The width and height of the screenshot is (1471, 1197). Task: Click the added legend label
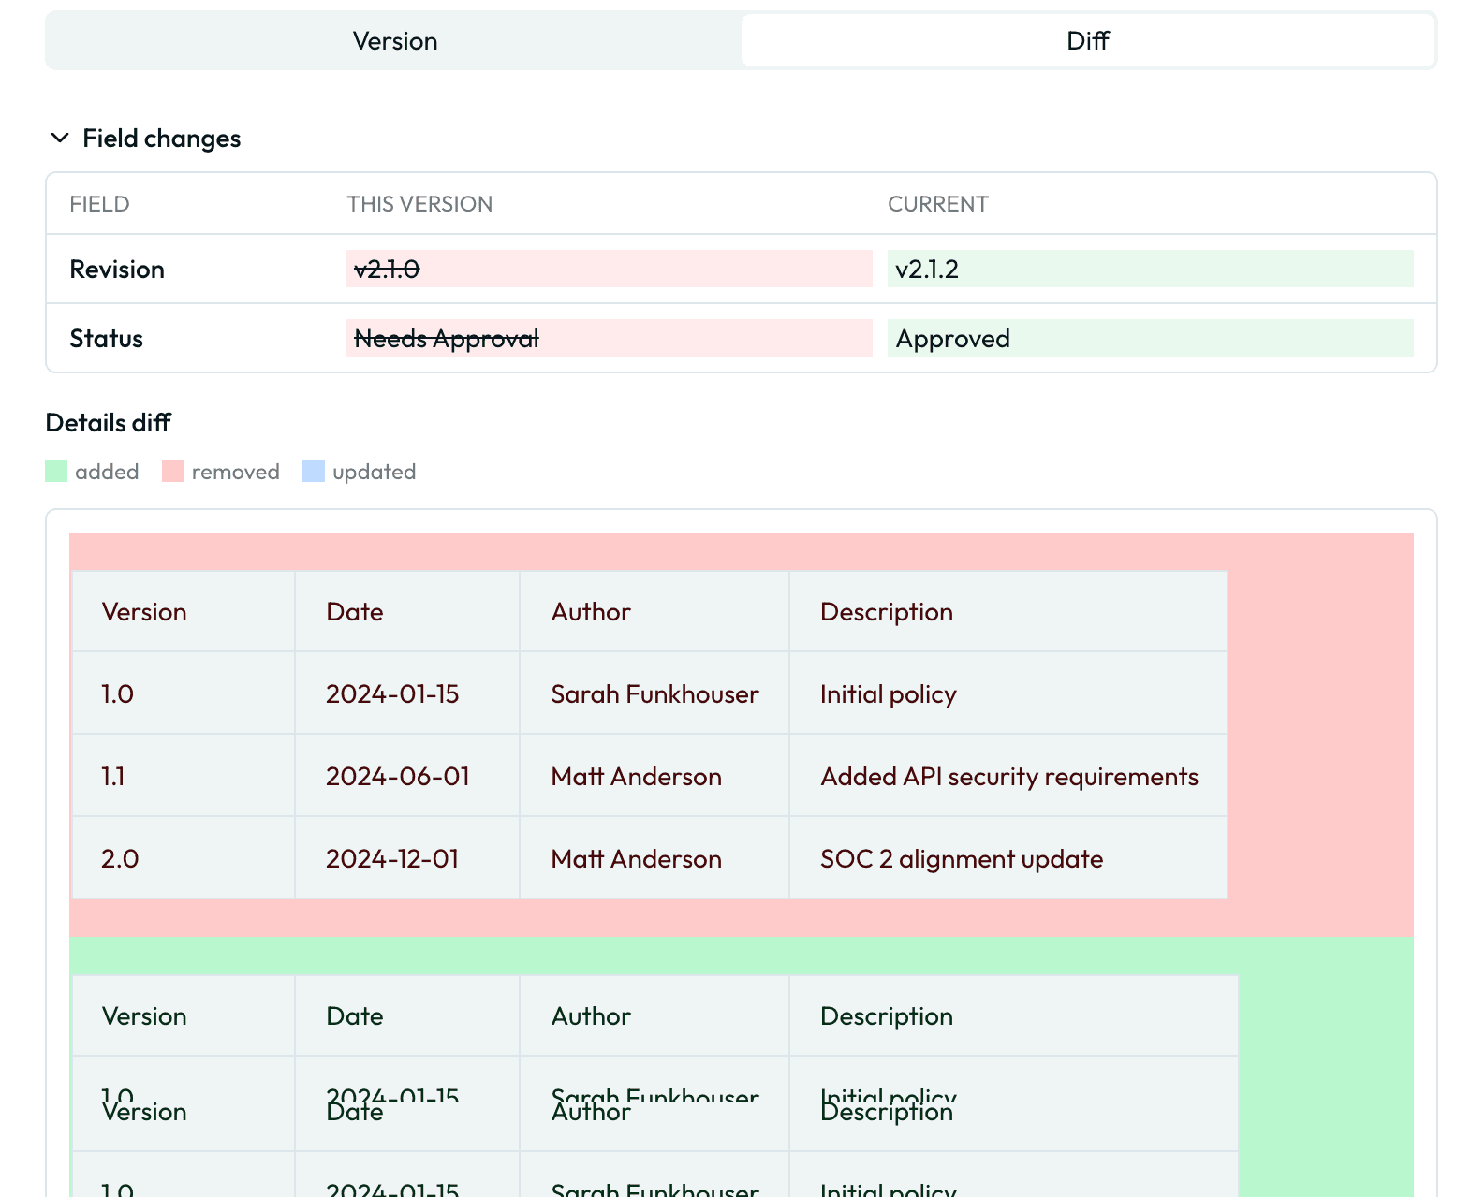coord(107,472)
